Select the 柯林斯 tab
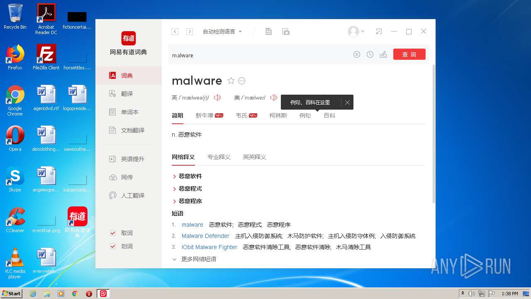The width and height of the screenshot is (531, 299). point(278,115)
